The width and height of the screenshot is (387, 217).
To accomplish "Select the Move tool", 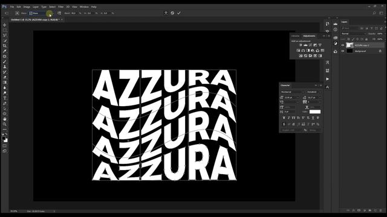I will [4, 25].
